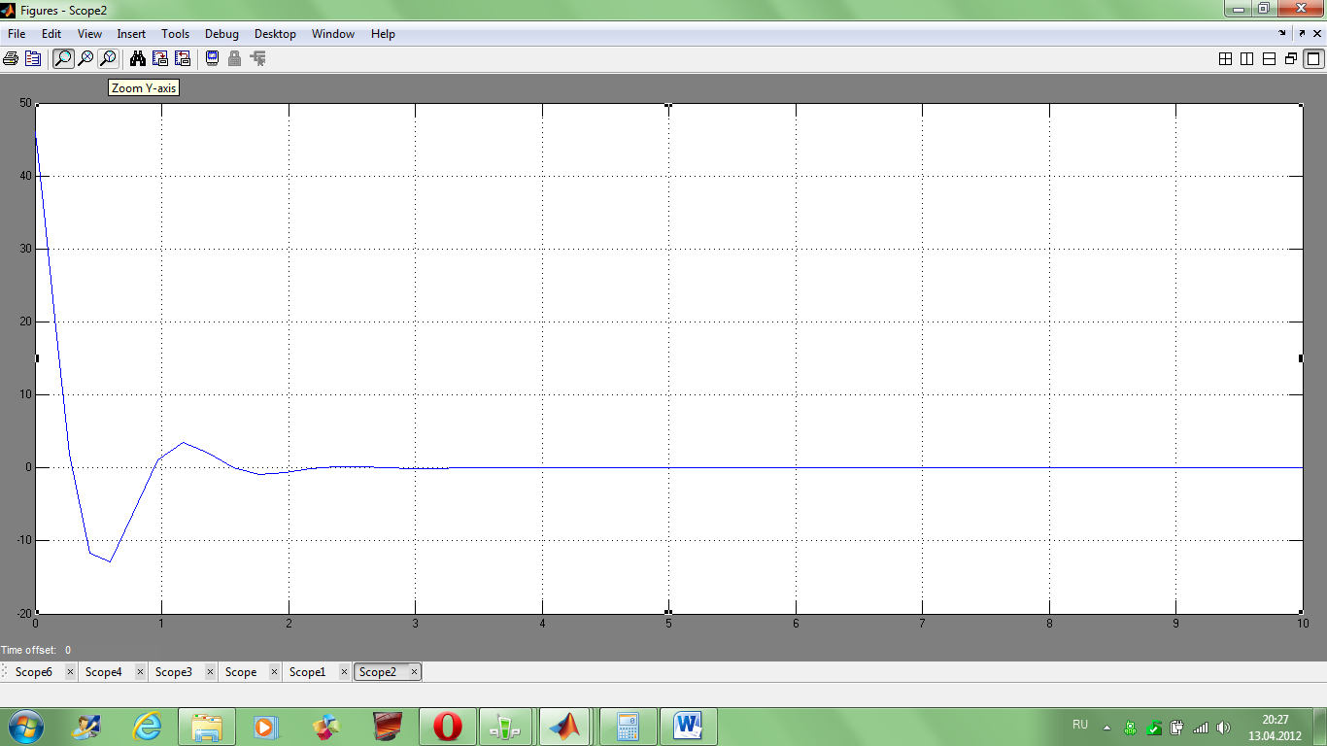
Task: Open the Tools menu
Action: [176, 34]
